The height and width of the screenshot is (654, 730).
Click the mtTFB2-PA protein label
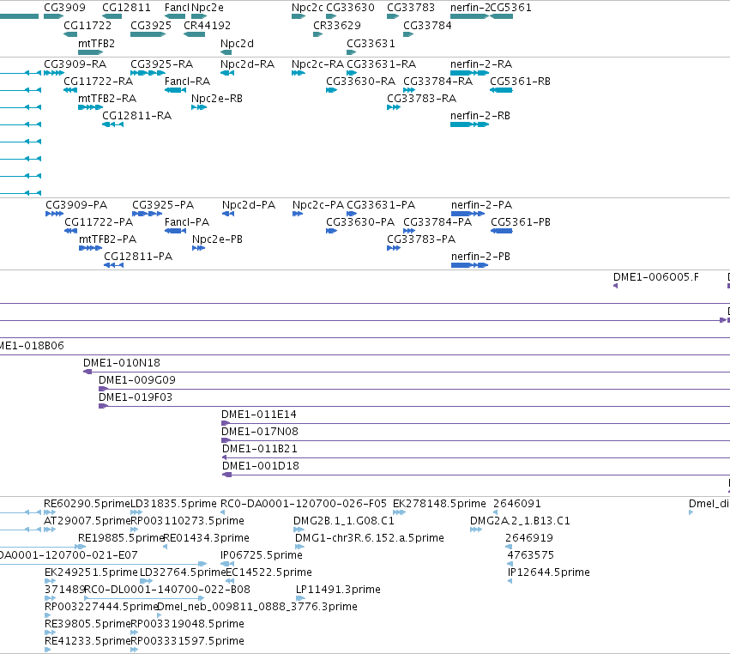coord(107,240)
